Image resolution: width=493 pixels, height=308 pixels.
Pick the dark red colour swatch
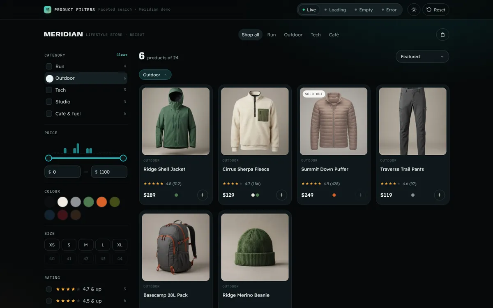(62, 215)
